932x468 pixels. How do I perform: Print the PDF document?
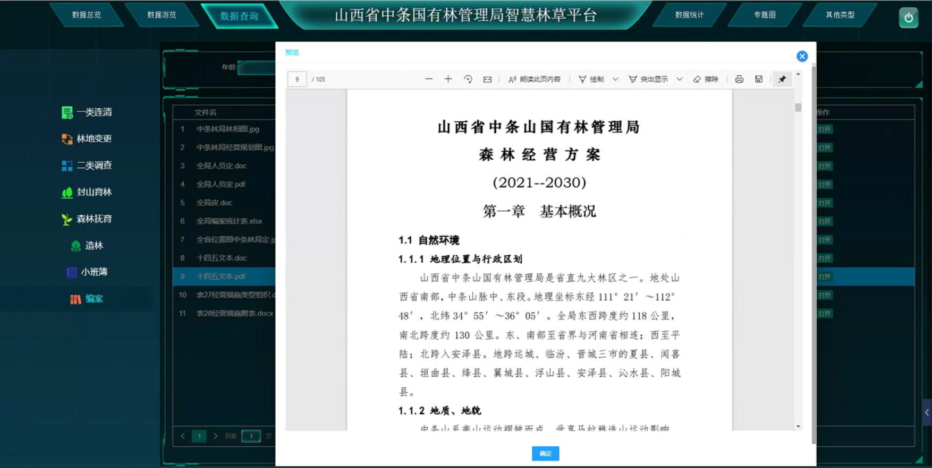[x=739, y=79]
